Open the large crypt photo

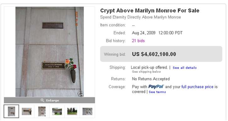tap(50, 52)
